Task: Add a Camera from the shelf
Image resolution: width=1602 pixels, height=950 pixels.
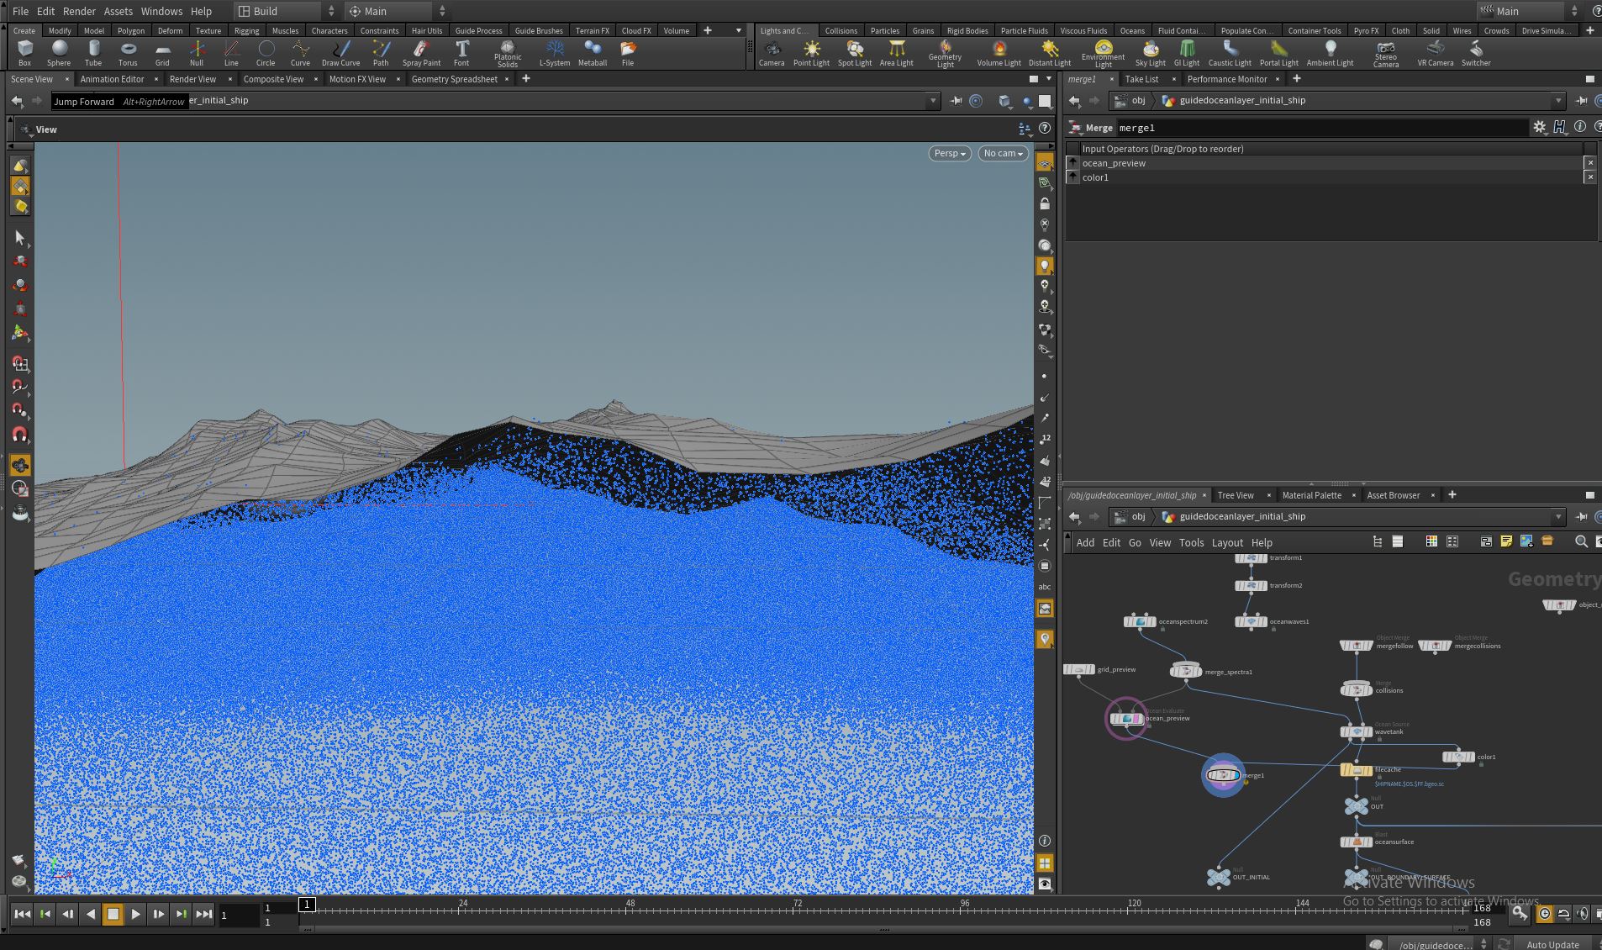Action: tap(772, 53)
